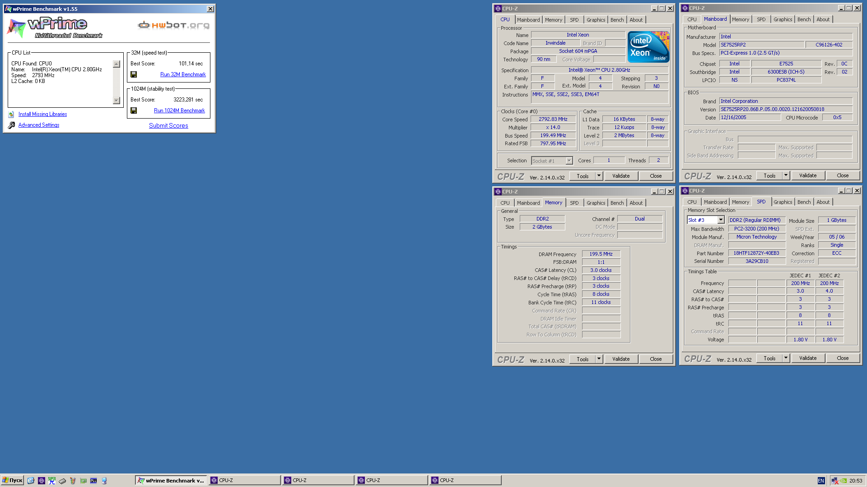Click the Submit Scores link
The image size is (867, 487).
tap(168, 125)
